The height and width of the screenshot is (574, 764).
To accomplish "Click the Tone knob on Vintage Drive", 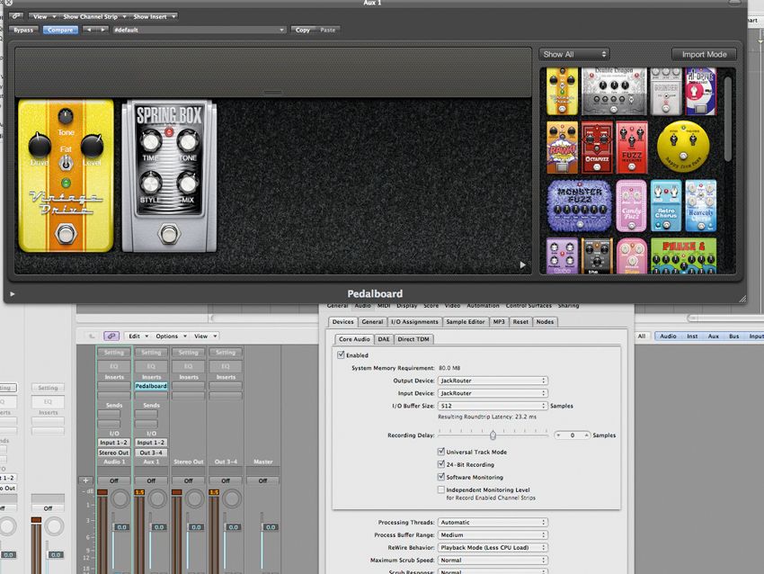I will 66,116.
